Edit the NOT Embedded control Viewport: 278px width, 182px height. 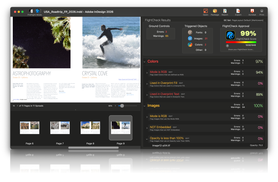[x=175, y=127]
